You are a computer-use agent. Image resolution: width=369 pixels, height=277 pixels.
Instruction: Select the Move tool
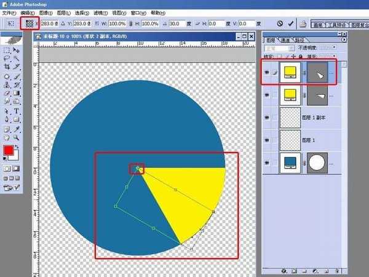pos(16,50)
